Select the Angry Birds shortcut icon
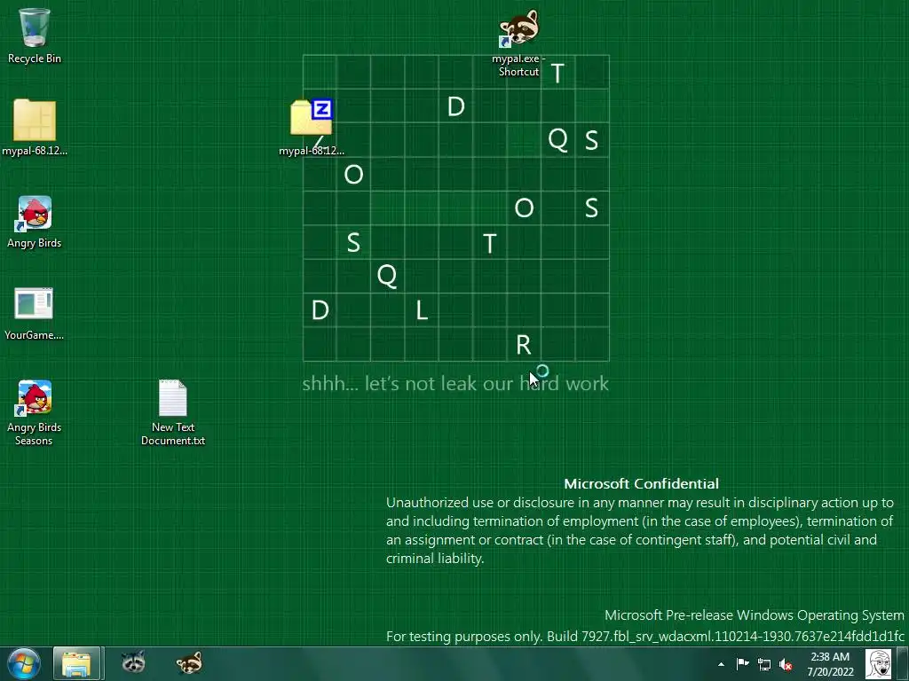 [35, 222]
